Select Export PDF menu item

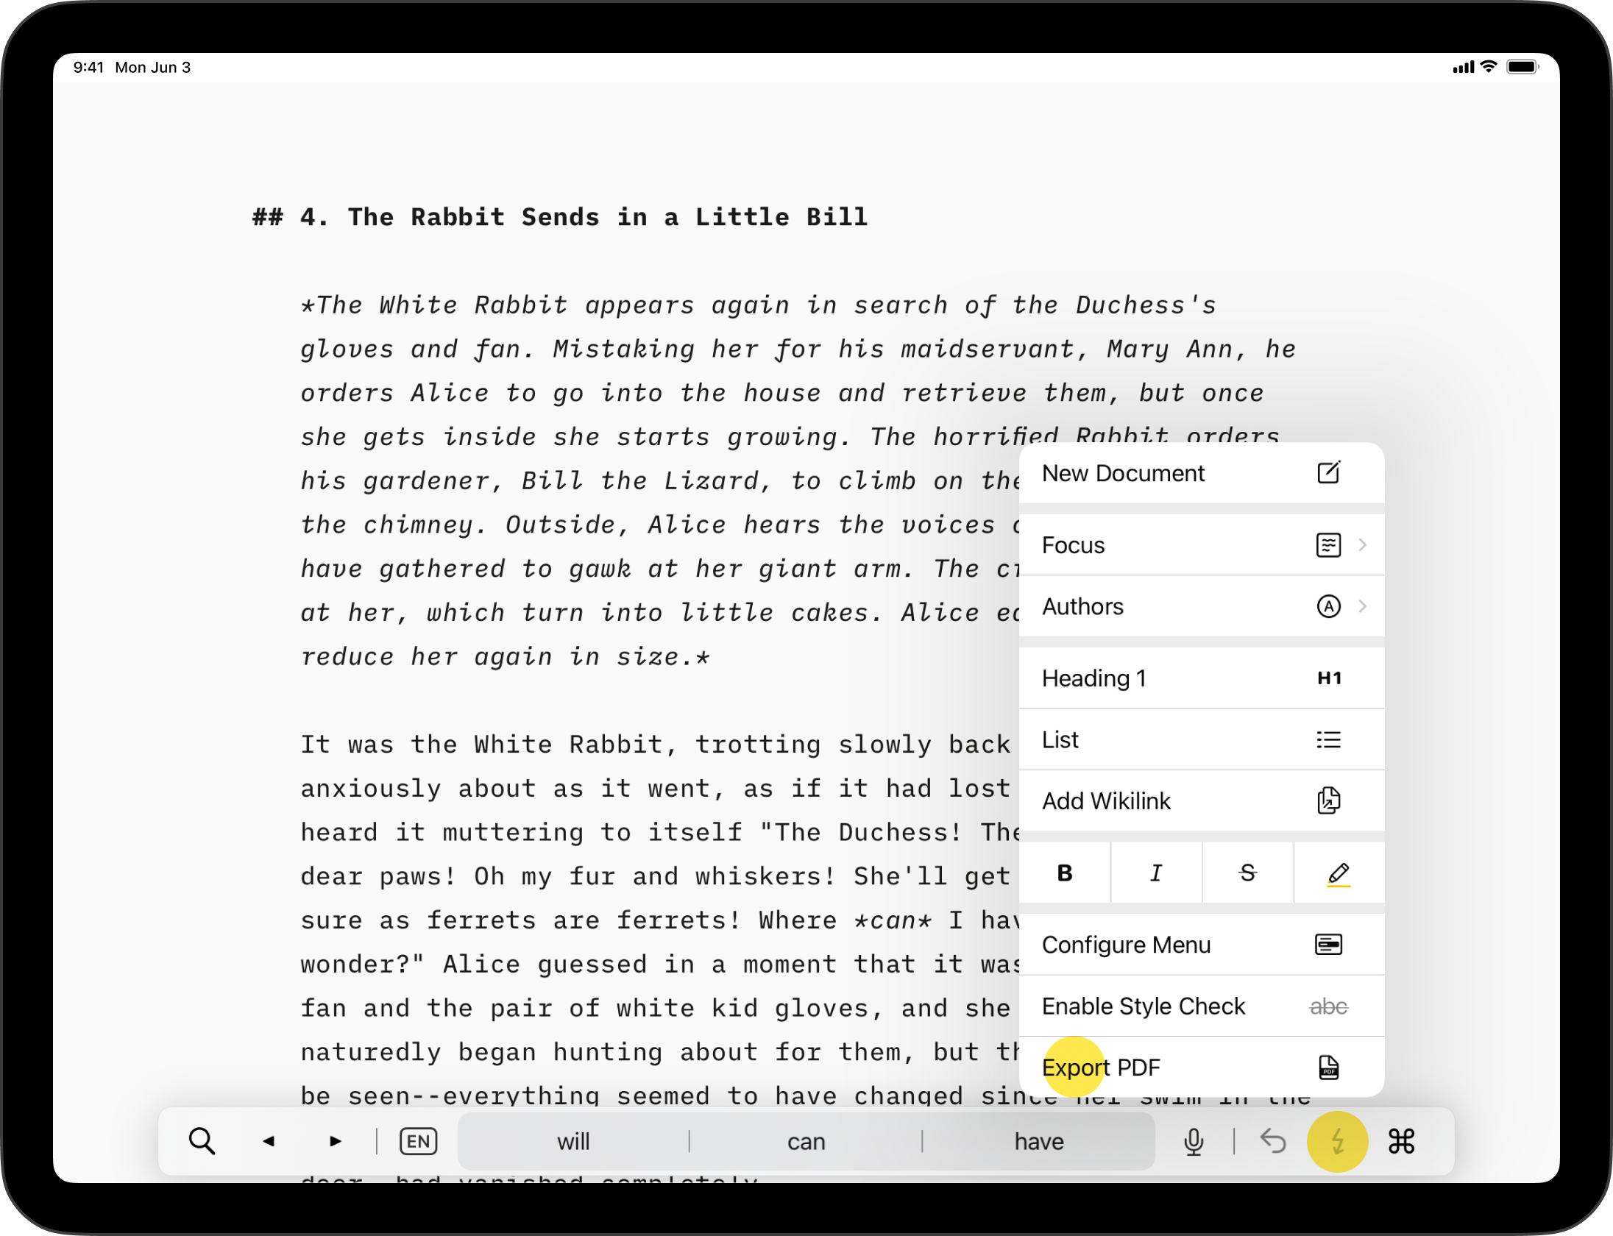1201,1067
